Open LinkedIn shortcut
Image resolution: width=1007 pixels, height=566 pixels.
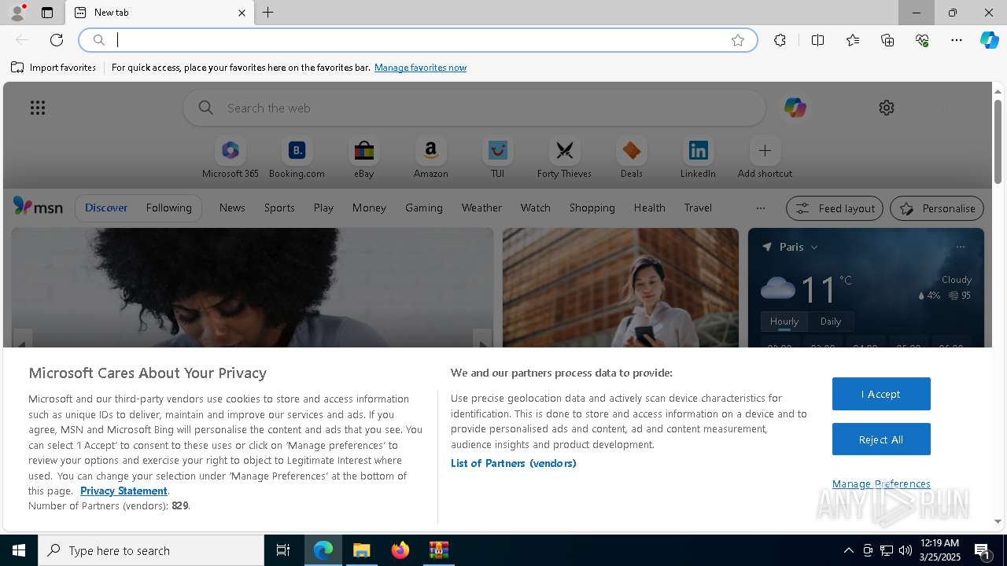tap(698, 158)
